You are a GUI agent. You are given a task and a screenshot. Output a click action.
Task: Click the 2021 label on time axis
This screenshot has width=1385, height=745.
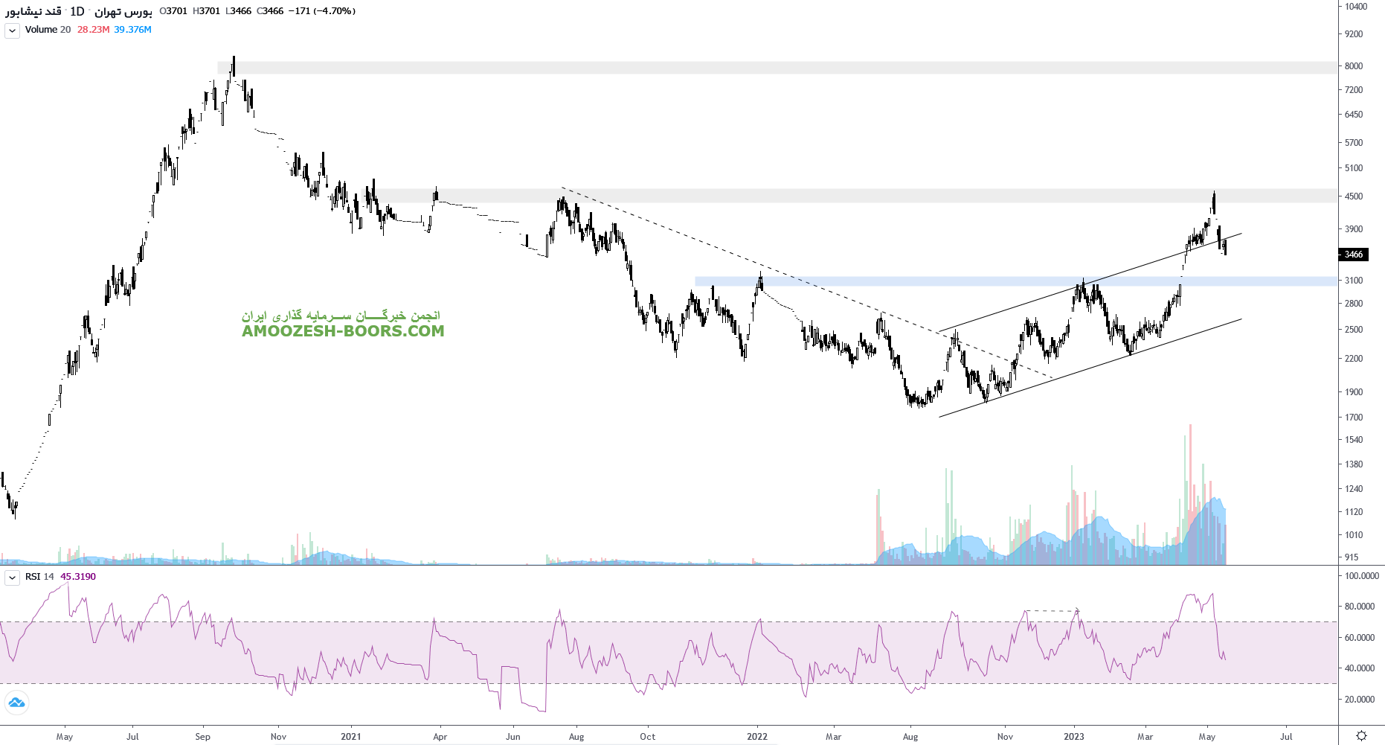click(x=350, y=737)
